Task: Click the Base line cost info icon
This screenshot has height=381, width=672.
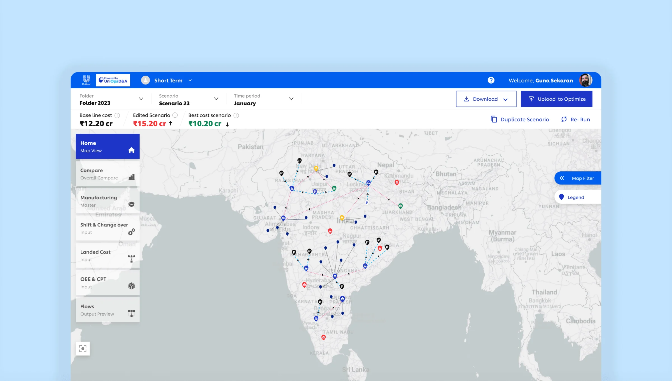Action: [117, 115]
